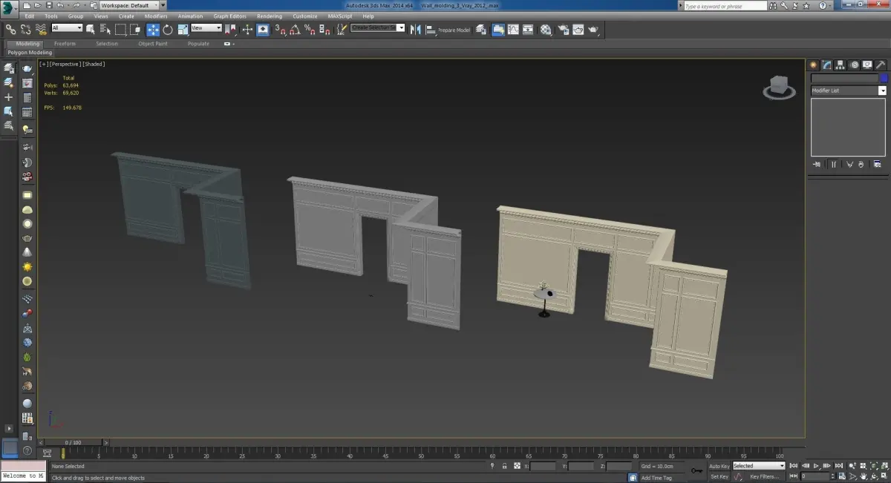Switch to the Display command panel tab
Image resolution: width=891 pixels, height=483 pixels.
click(x=867, y=65)
